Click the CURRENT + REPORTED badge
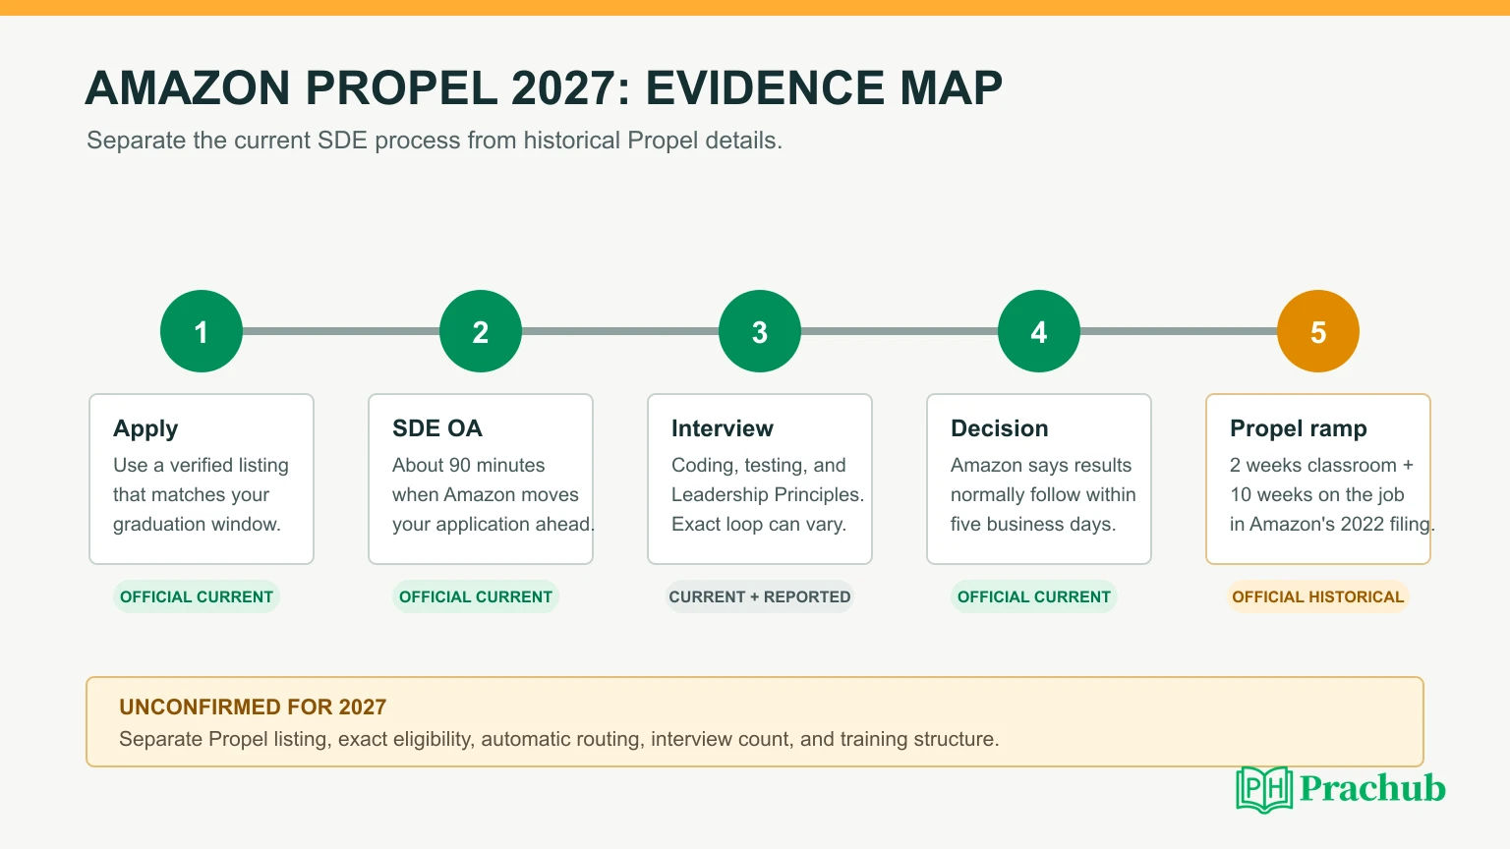 (760, 596)
